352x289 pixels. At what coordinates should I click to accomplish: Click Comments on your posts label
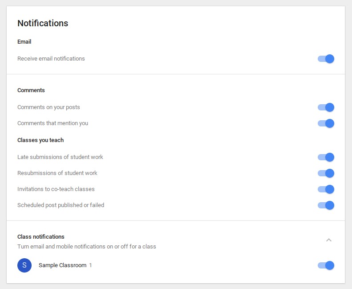pyautogui.click(x=49, y=107)
